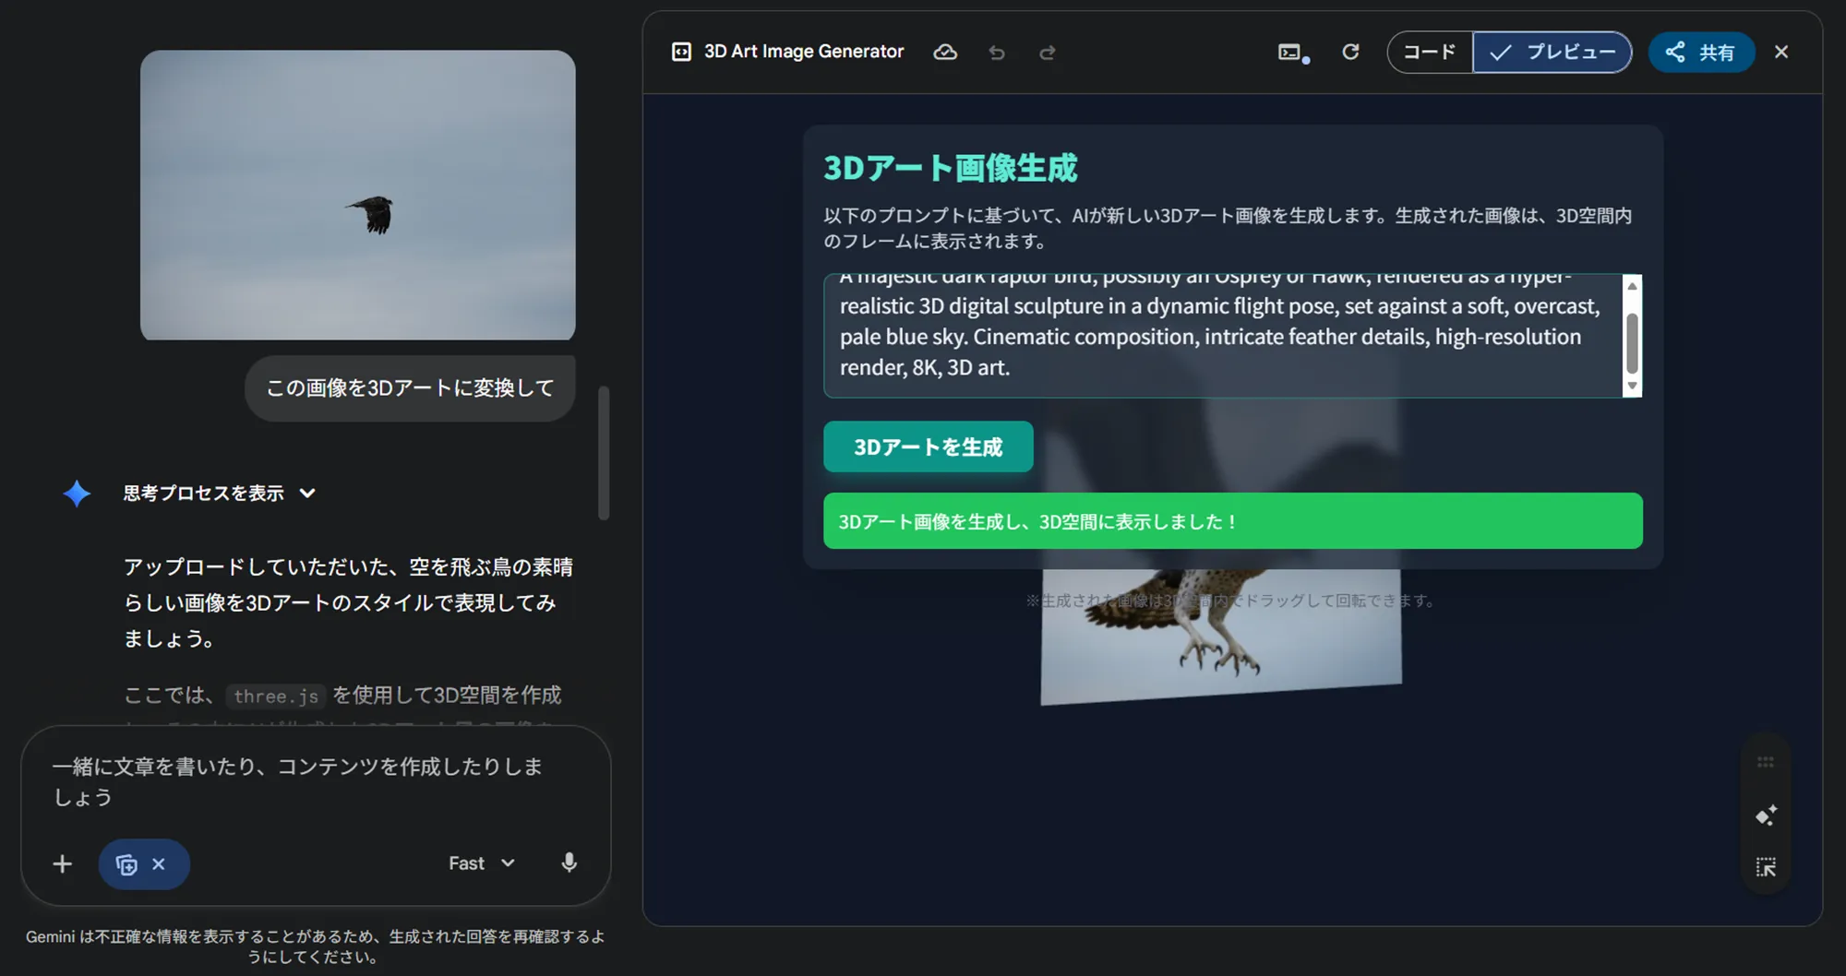The image size is (1846, 976).
Task: Click the 共有 share button
Action: pyautogui.click(x=1701, y=53)
